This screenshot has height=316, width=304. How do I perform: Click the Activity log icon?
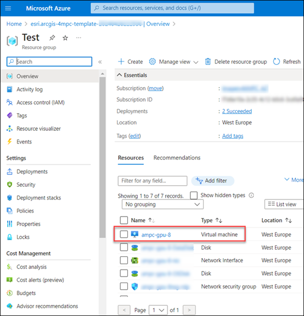click(10, 89)
